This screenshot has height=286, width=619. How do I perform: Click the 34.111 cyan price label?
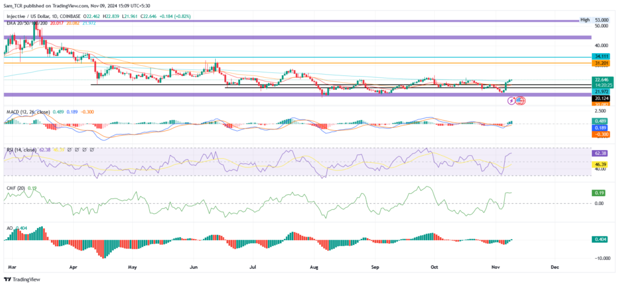click(601, 57)
